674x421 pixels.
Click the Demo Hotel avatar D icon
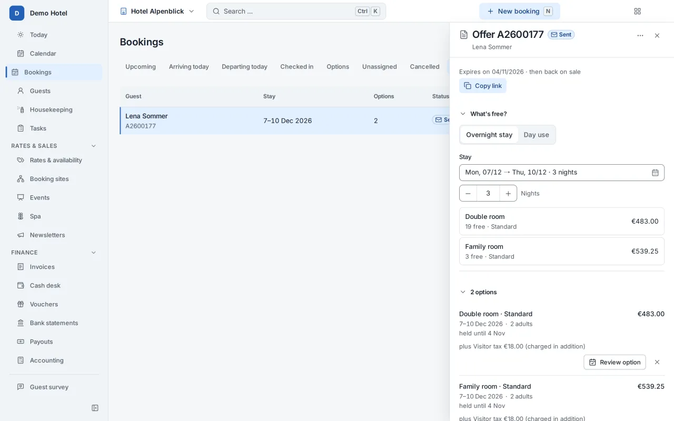[17, 13]
